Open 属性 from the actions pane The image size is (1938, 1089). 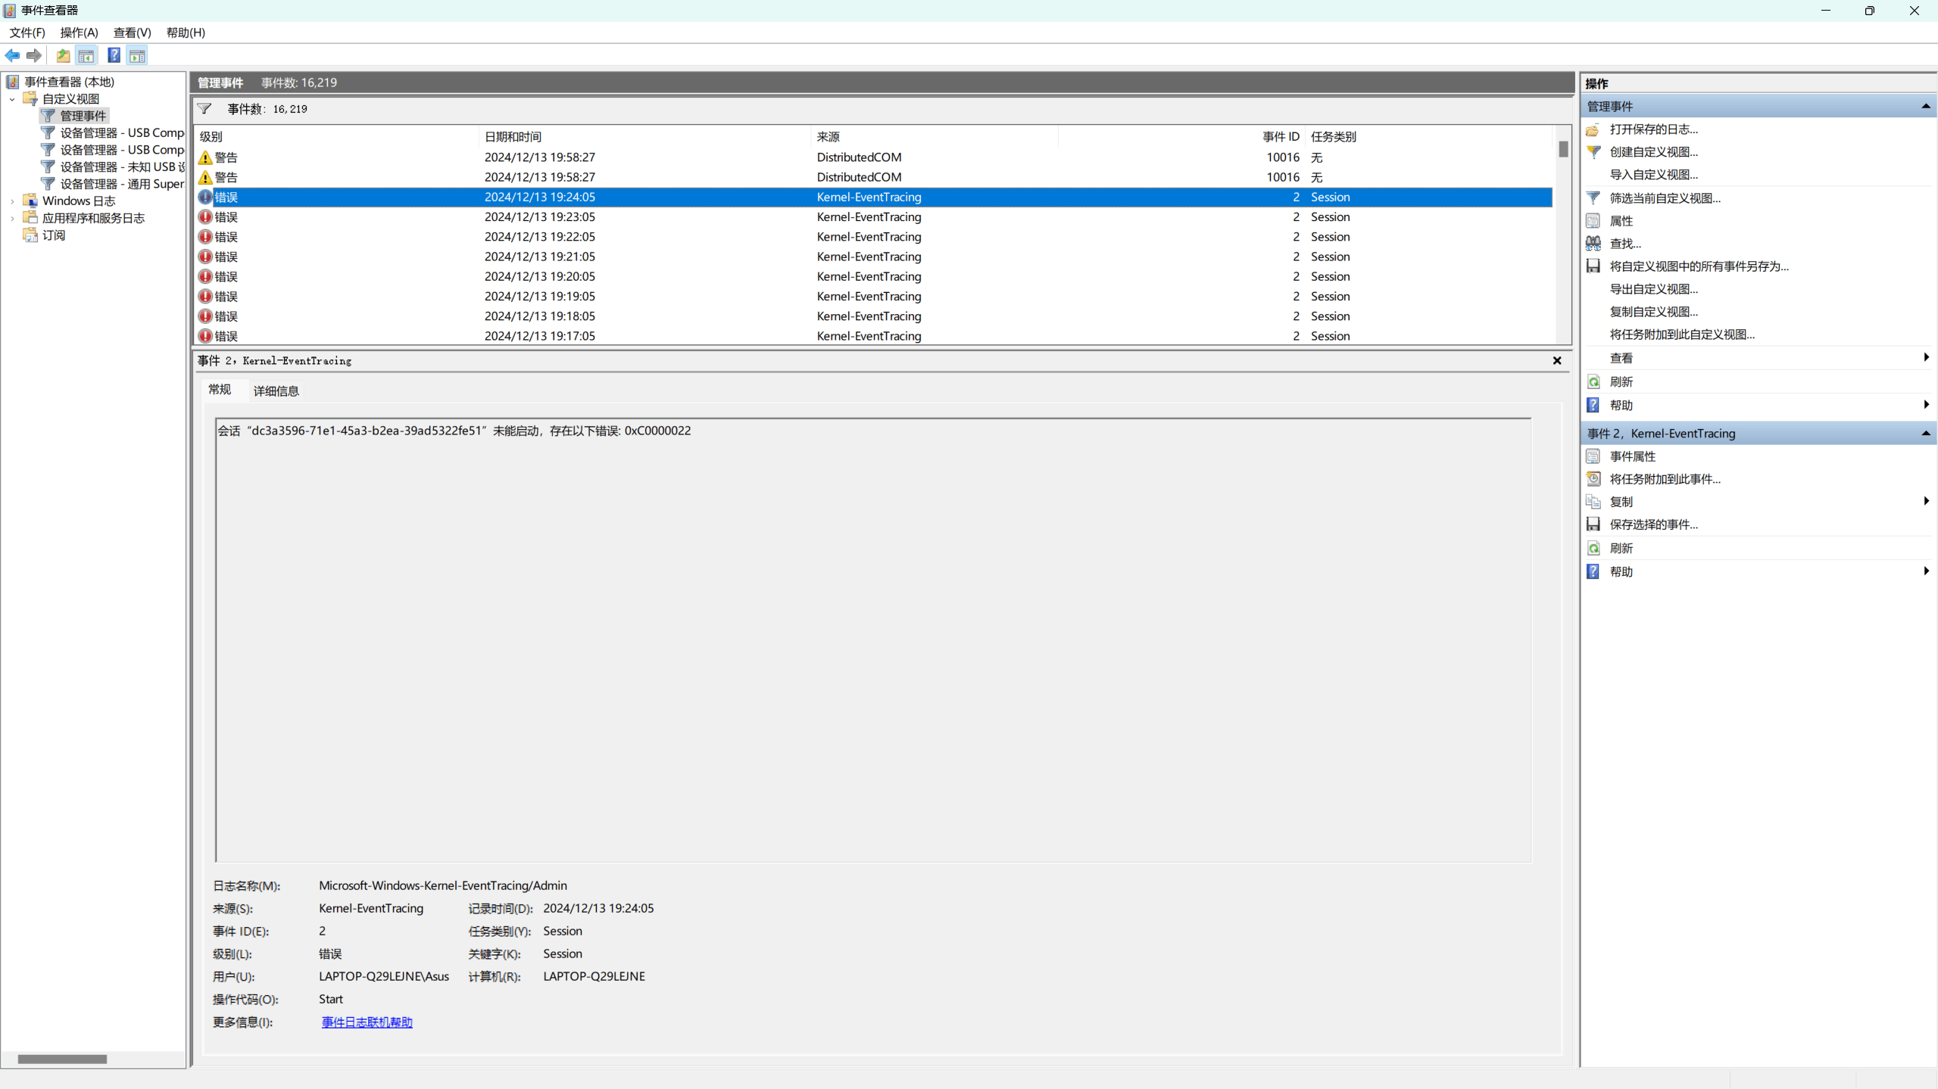[1621, 220]
